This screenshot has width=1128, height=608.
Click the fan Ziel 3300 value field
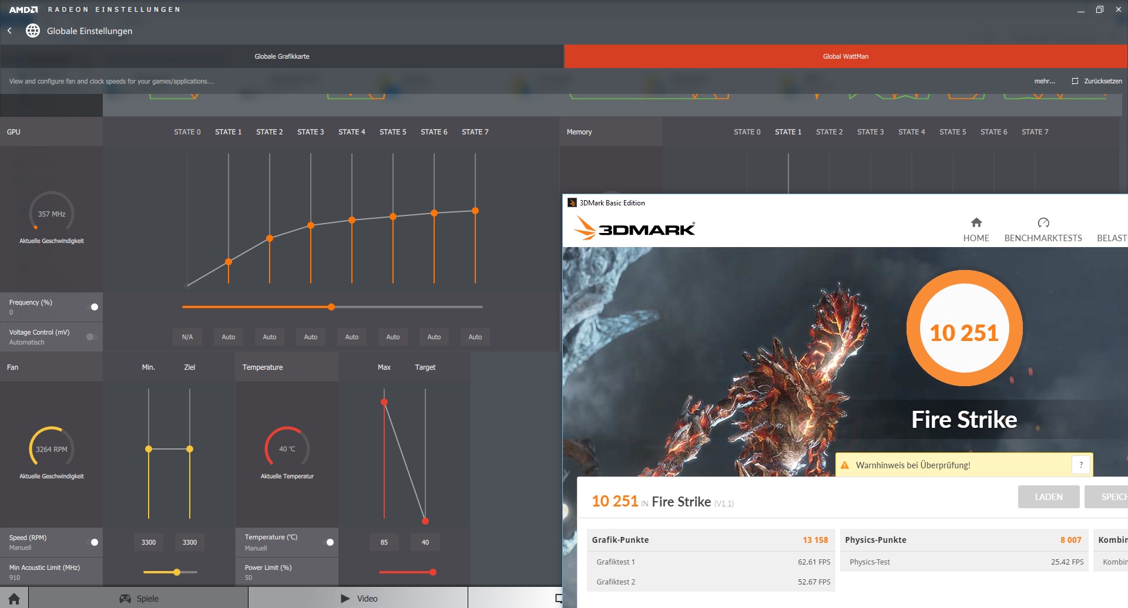point(190,542)
